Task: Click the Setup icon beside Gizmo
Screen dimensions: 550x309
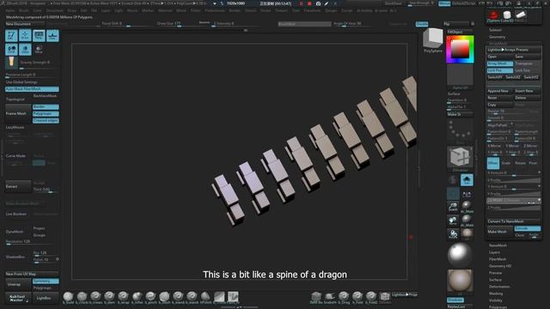Action: pos(39,50)
